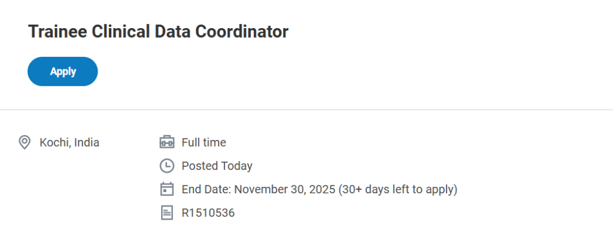Click the 30+ days left to apply note

coord(398,189)
